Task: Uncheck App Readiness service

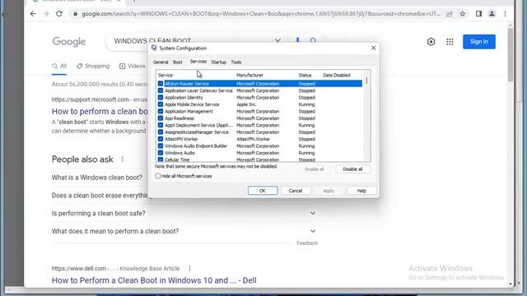Action: point(161,118)
